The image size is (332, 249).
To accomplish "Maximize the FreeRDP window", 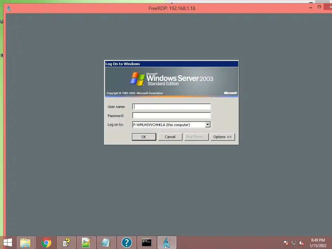I will [x=319, y=7].
